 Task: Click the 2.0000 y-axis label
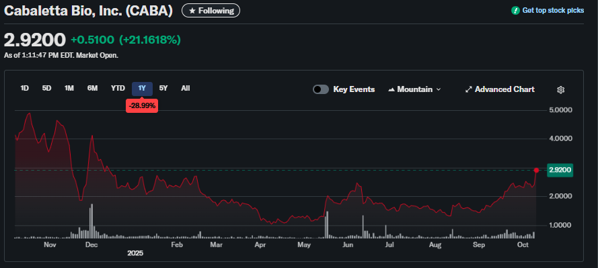pos(560,196)
